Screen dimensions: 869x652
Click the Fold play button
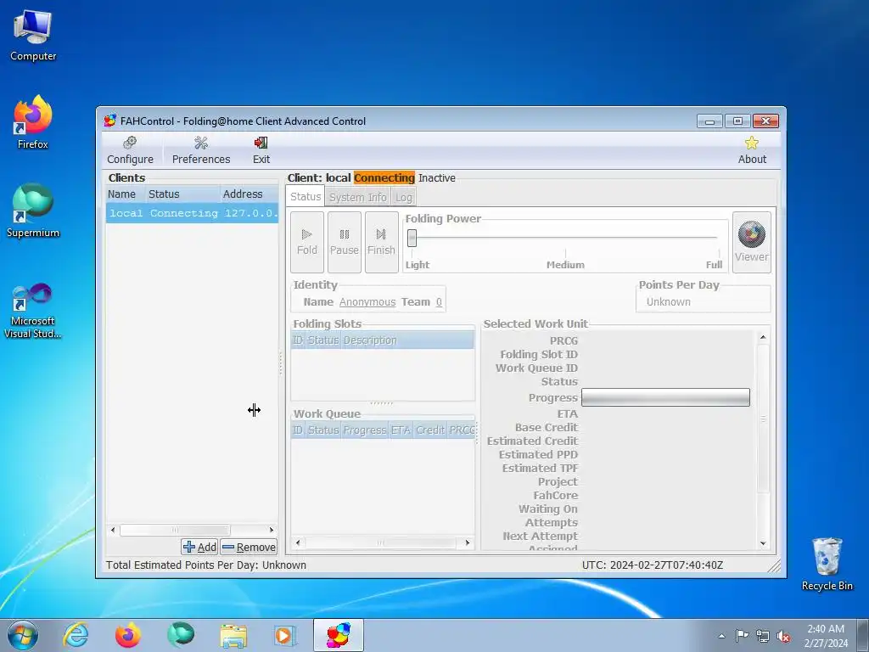point(307,242)
